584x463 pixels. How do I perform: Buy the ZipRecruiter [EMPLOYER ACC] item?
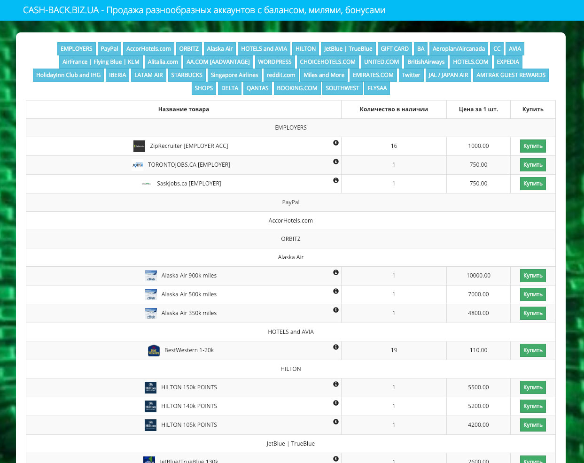[533, 146]
